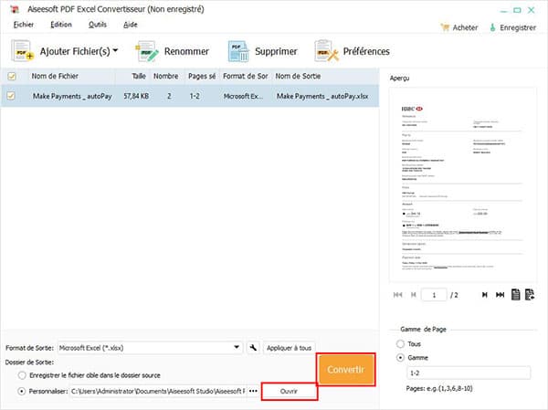This screenshot has height=410, width=548.
Task: Click the Aiseesoft app logo icon
Action: click(x=15, y=9)
